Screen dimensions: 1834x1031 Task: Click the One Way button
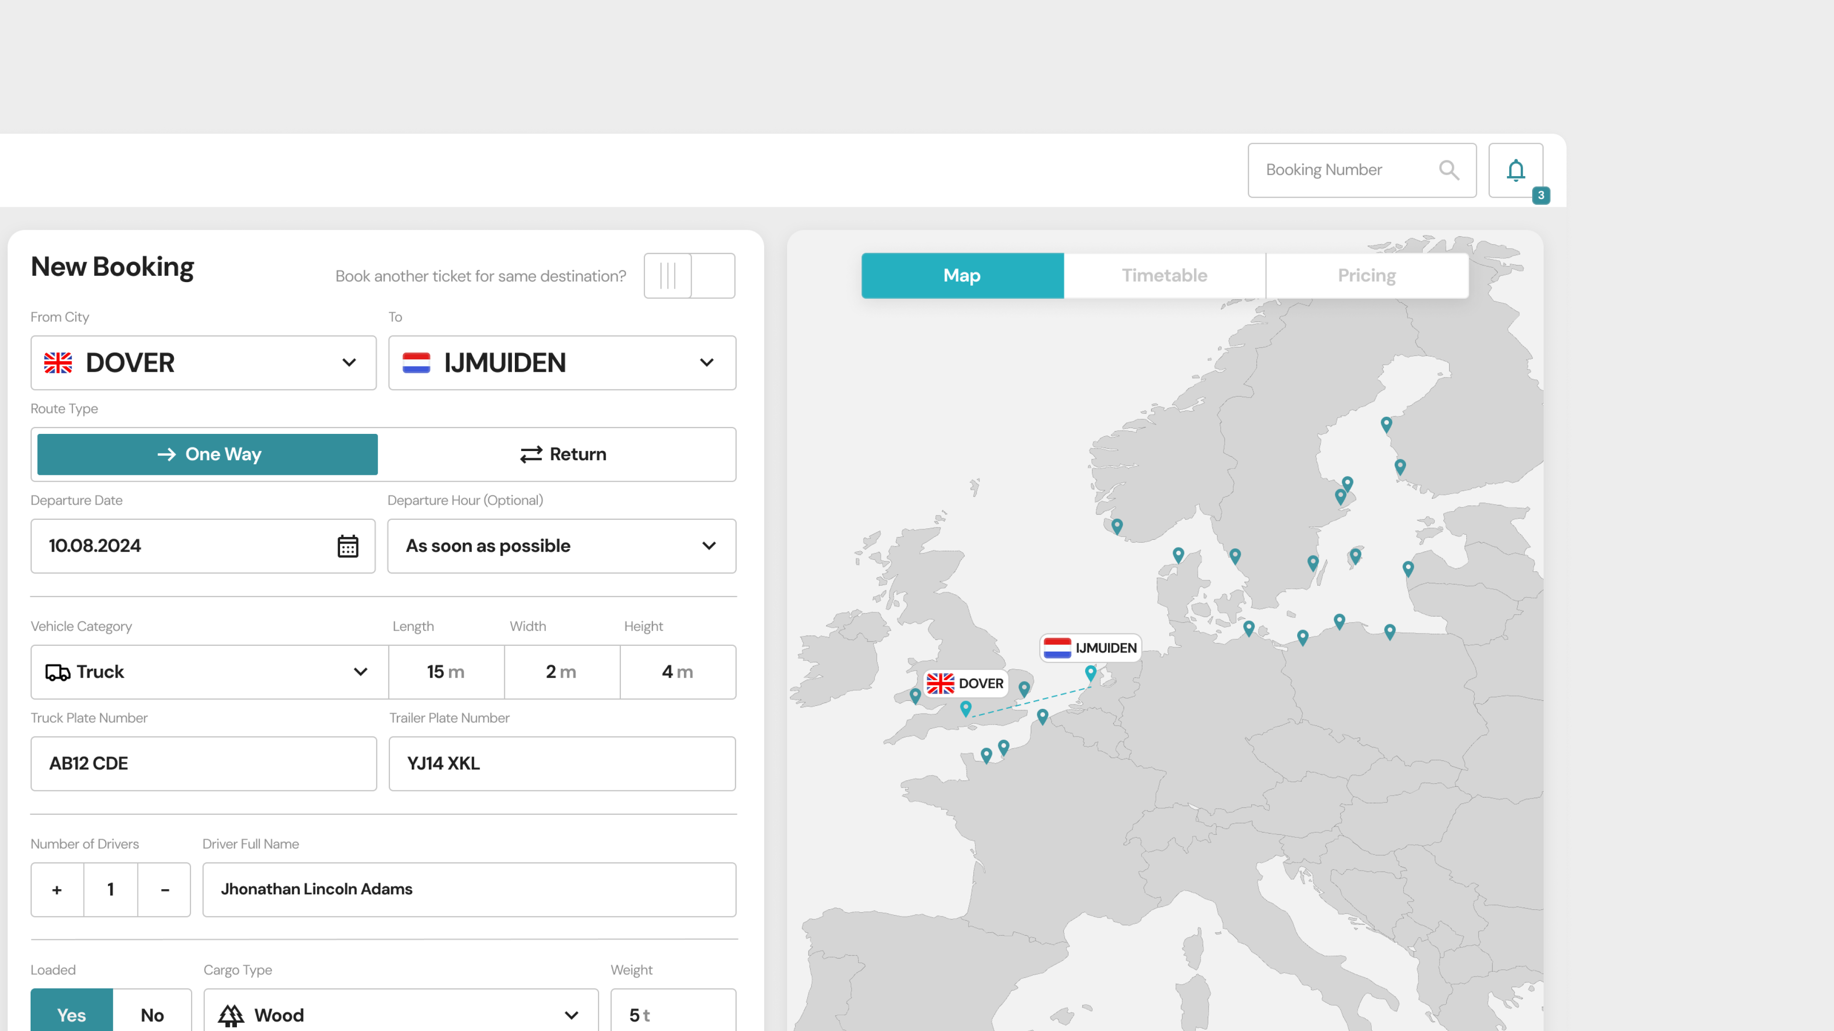point(208,454)
